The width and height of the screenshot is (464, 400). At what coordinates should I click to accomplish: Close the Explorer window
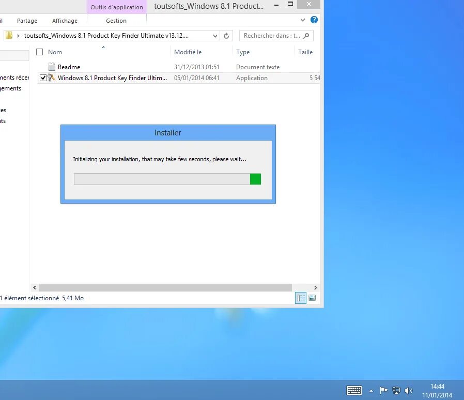[x=309, y=4]
